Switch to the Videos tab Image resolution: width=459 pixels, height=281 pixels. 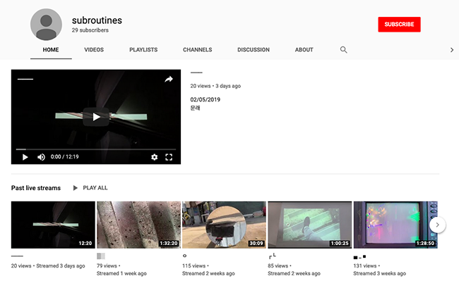tap(94, 49)
